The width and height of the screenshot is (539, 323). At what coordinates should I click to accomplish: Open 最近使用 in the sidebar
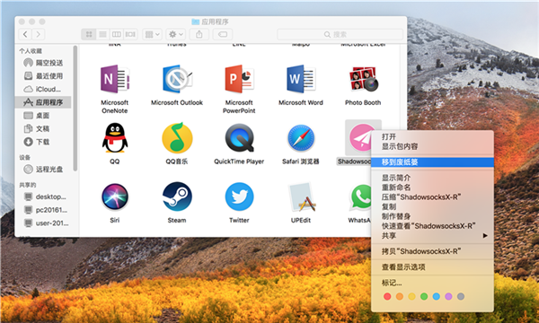[43, 76]
